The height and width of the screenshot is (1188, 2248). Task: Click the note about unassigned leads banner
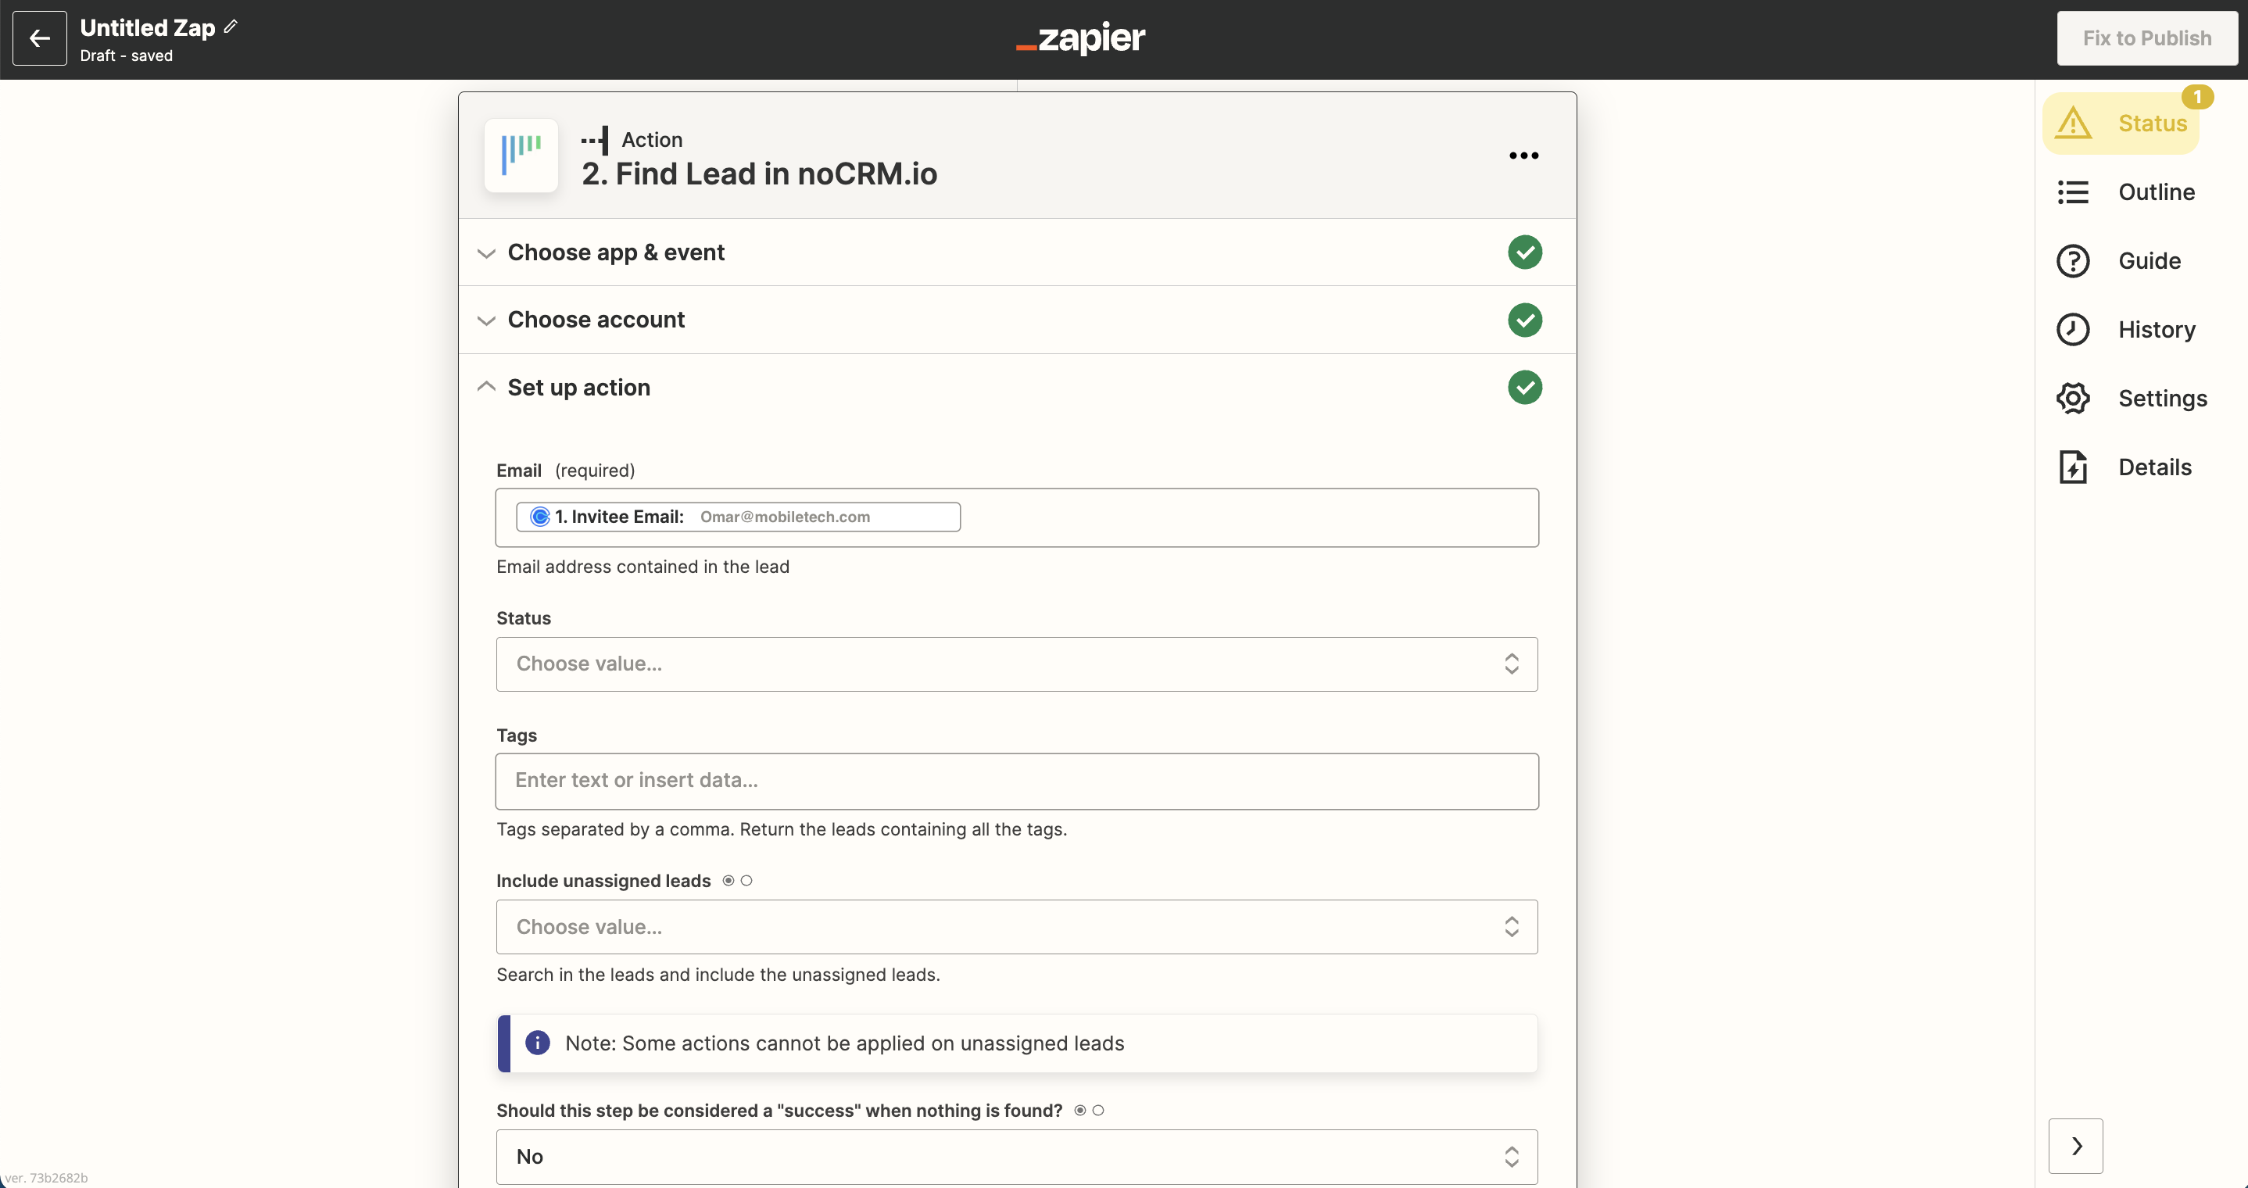pos(1017,1043)
